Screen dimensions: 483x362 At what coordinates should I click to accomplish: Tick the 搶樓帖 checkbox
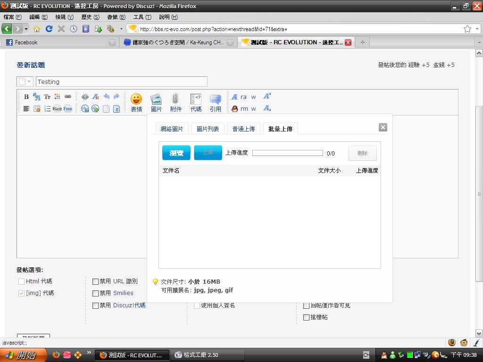(306, 317)
